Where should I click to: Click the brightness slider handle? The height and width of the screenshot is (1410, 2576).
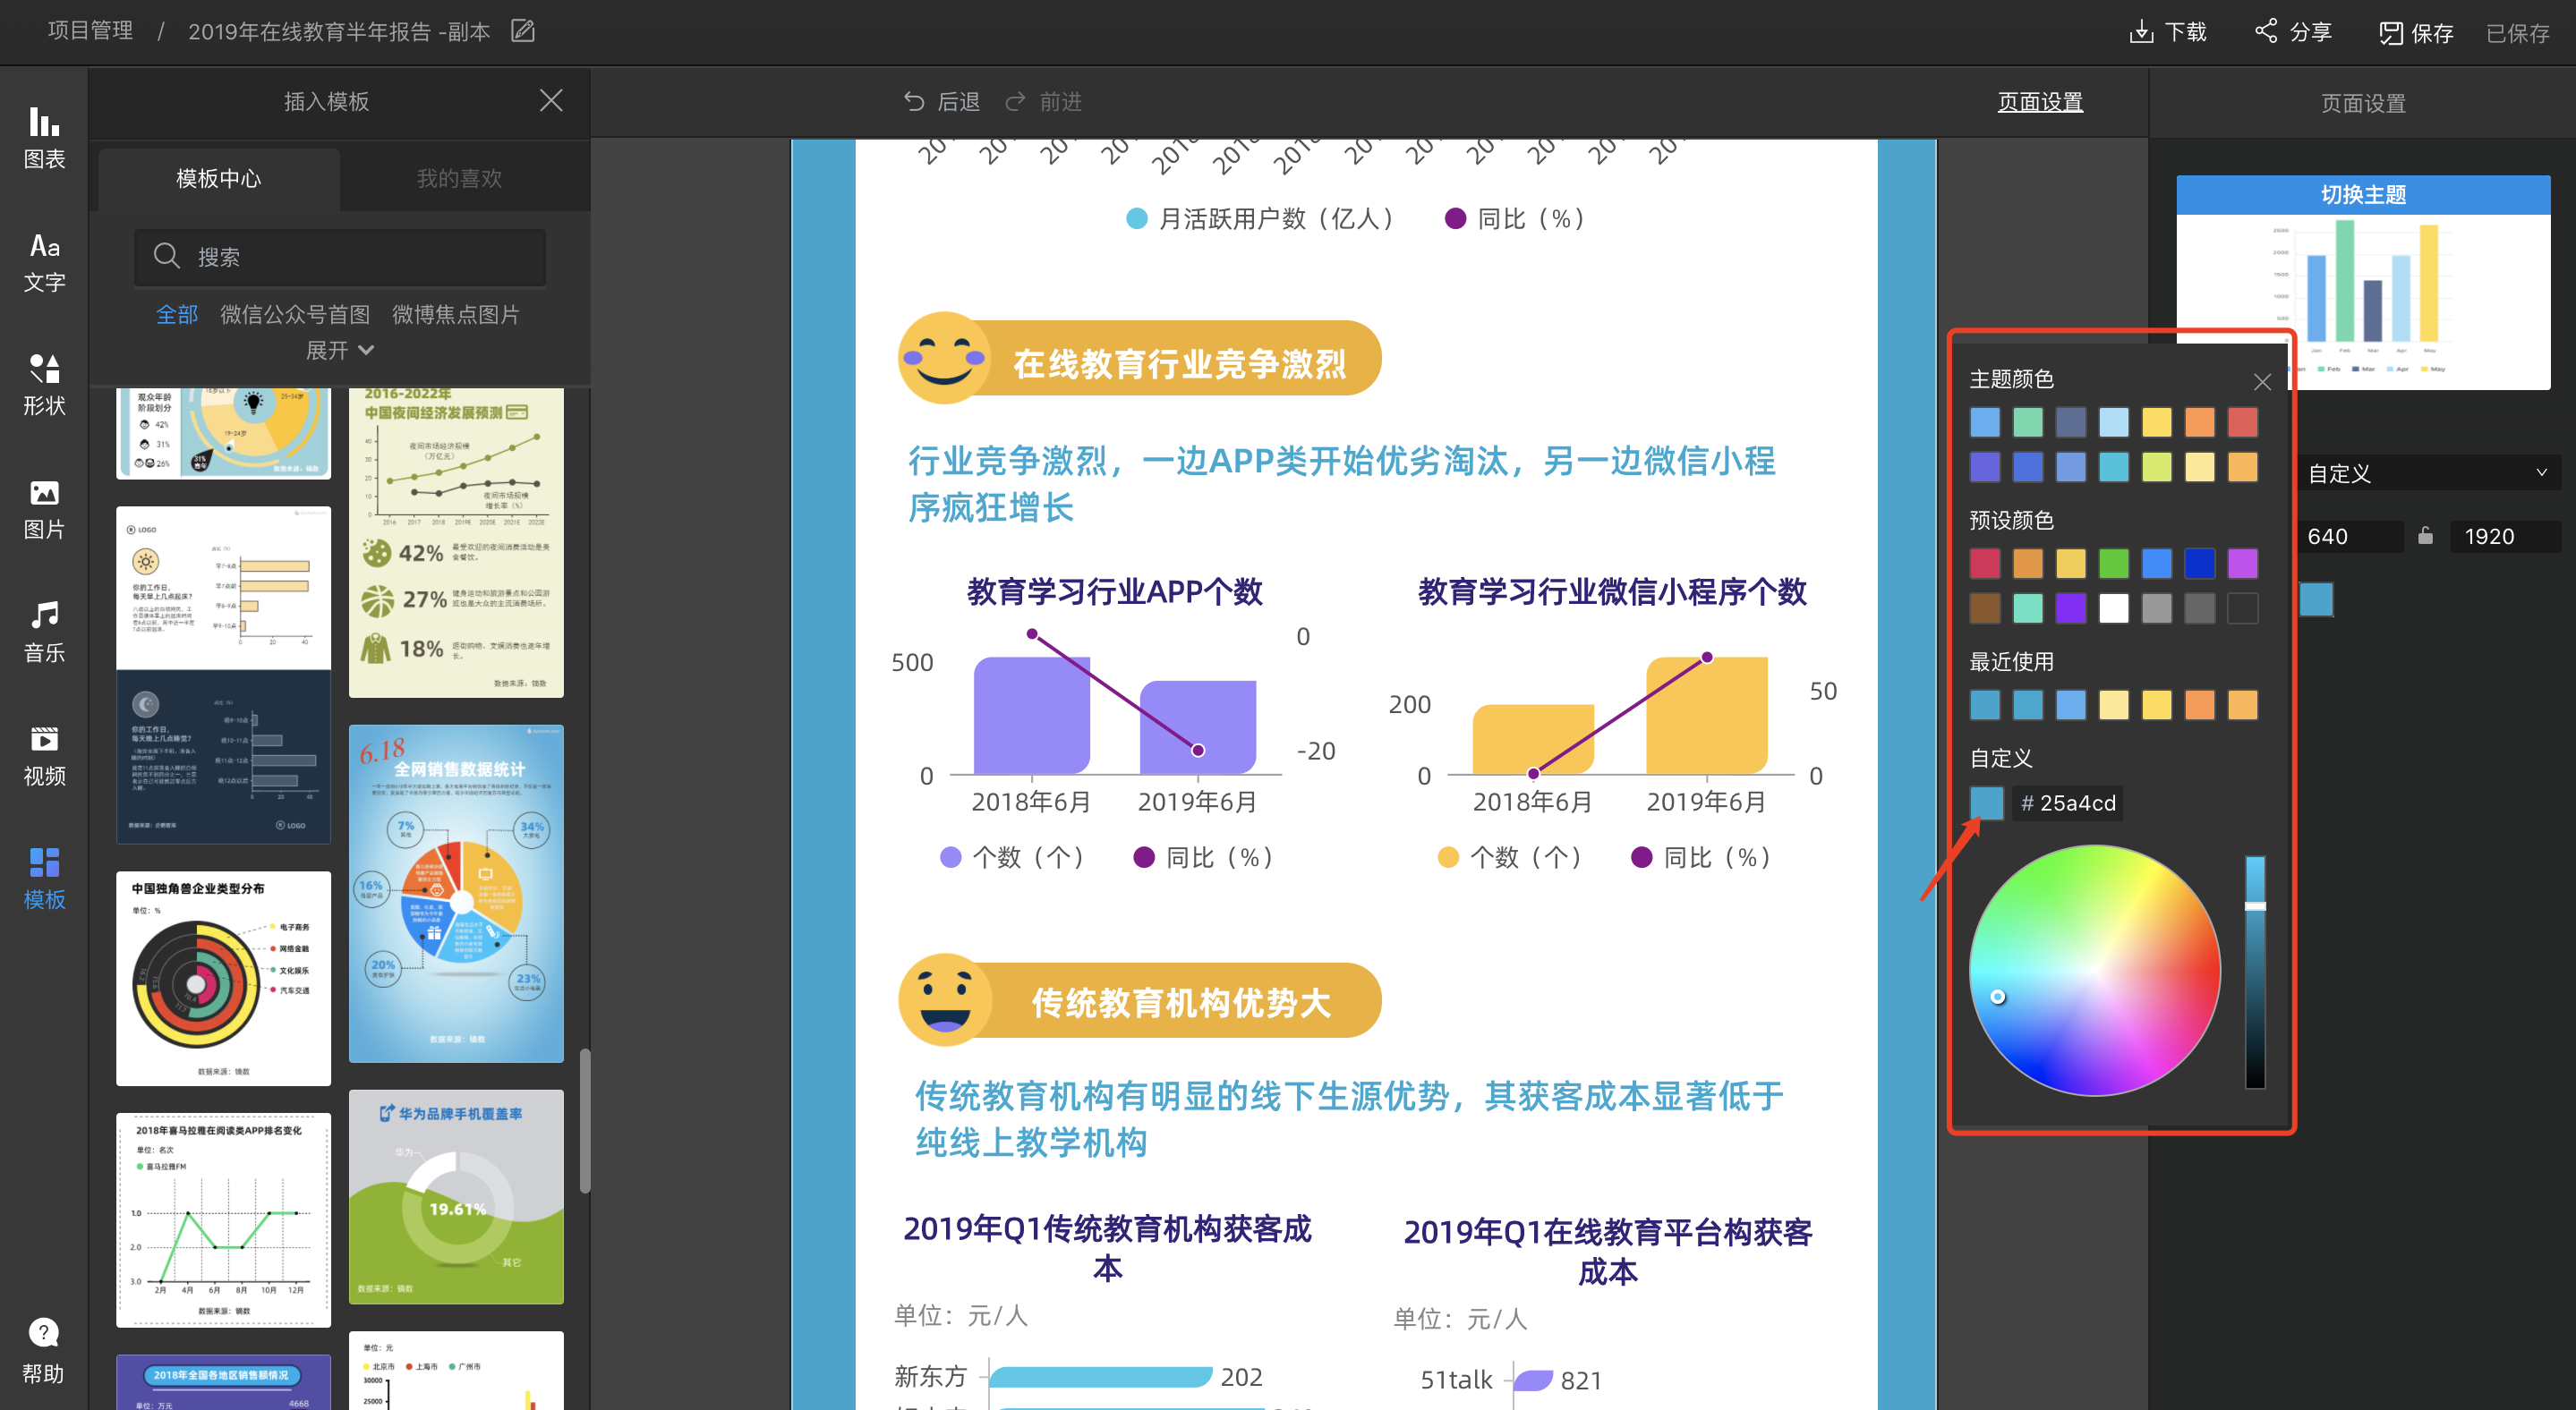pos(2255,906)
